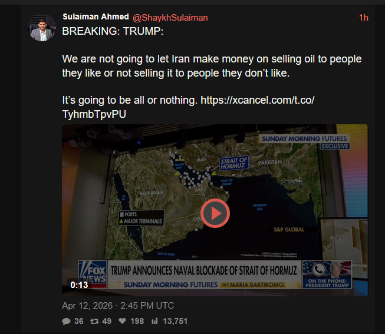
Task: Open the @ShaykhSulaiman handle link
Action: (x=170, y=18)
